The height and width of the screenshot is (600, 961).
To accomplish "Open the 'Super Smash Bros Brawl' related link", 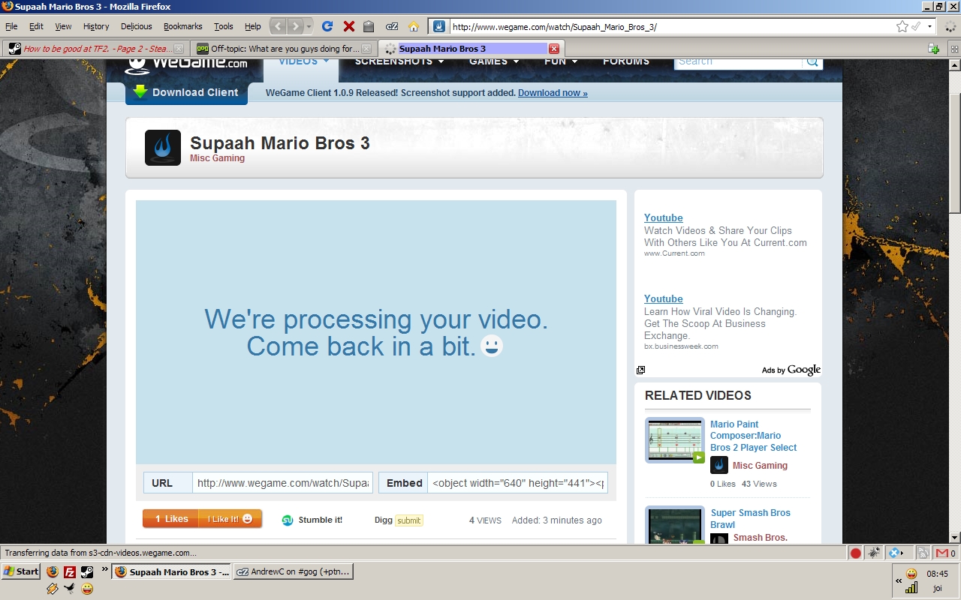I will (751, 519).
